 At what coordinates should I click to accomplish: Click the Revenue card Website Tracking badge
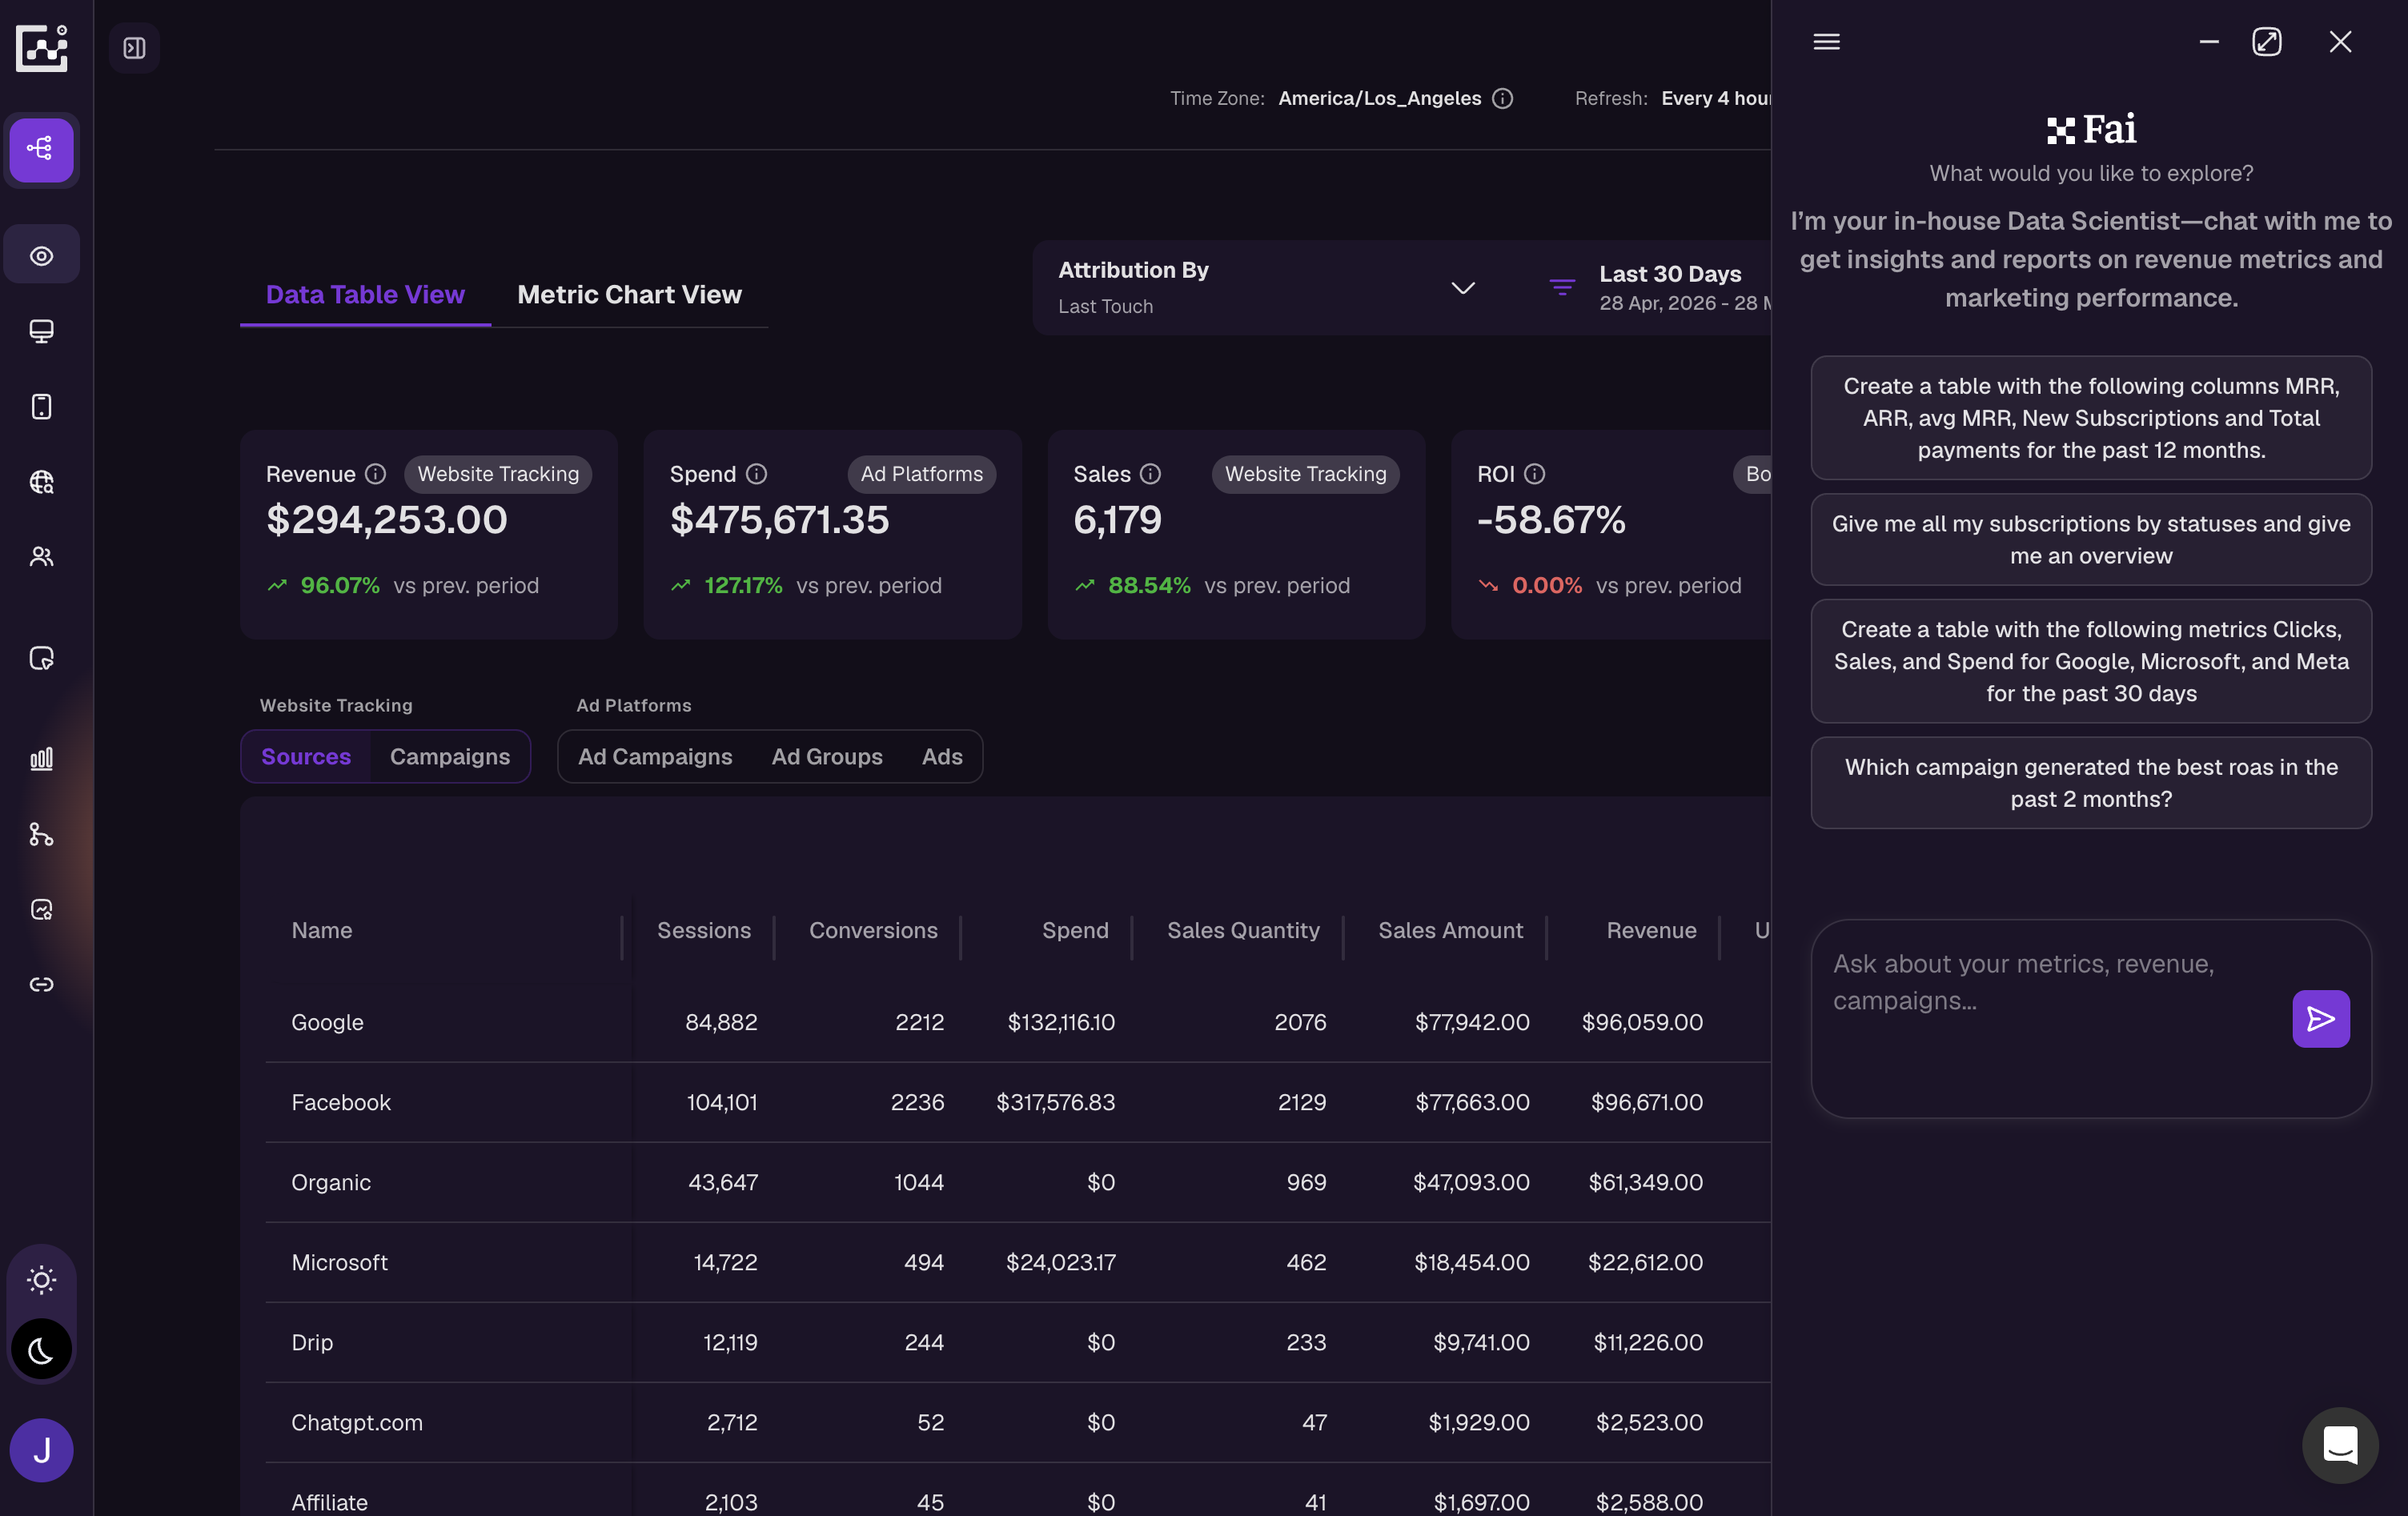point(498,474)
